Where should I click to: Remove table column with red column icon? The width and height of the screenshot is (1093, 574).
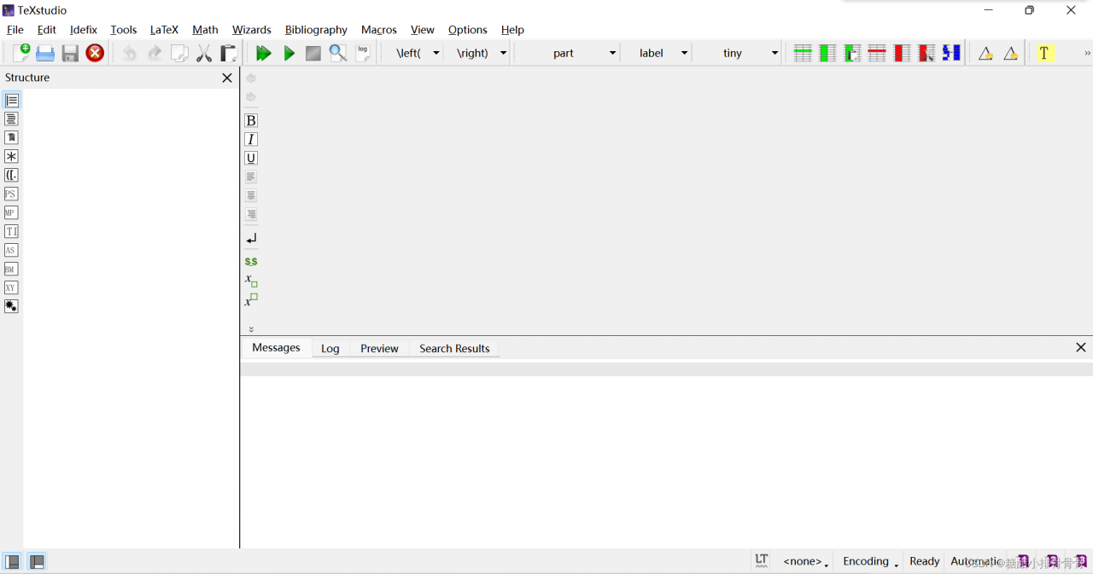point(902,53)
